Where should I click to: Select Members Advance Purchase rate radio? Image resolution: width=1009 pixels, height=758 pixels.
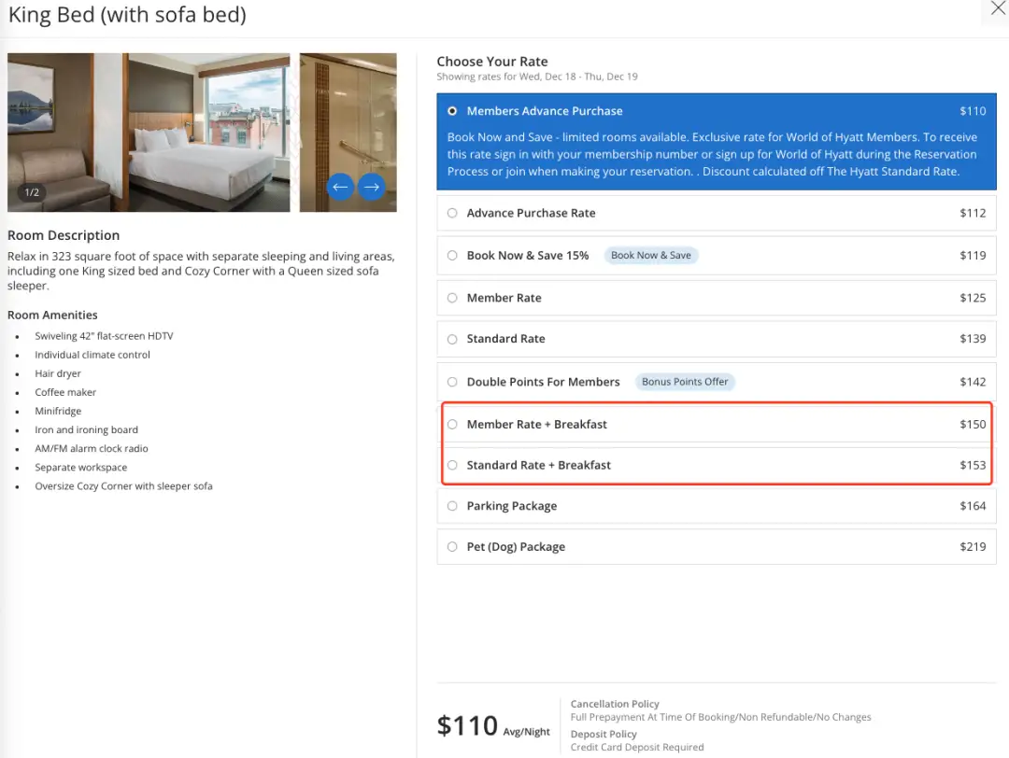coord(452,111)
